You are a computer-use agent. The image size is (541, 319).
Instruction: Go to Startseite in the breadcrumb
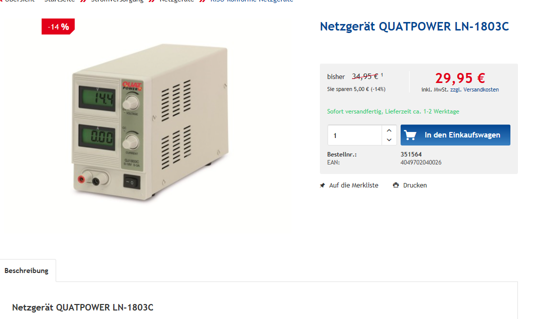59,0
